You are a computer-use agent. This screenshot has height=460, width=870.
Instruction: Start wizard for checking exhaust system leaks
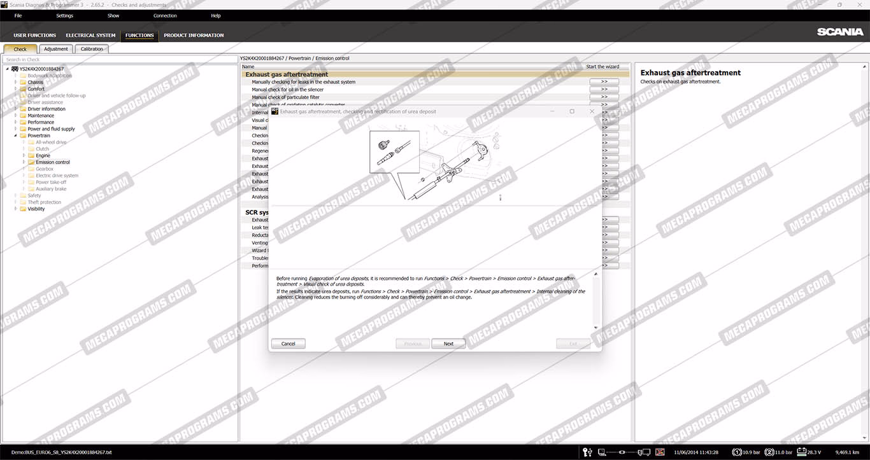pos(604,82)
